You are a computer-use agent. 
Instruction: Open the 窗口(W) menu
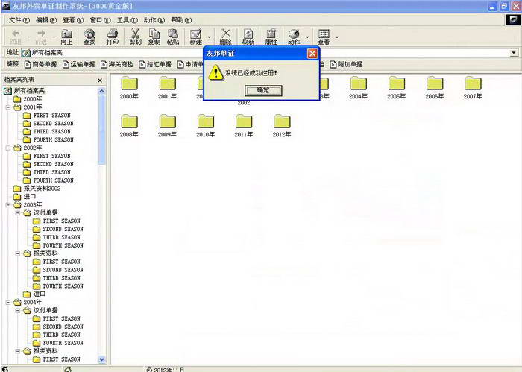click(100, 20)
